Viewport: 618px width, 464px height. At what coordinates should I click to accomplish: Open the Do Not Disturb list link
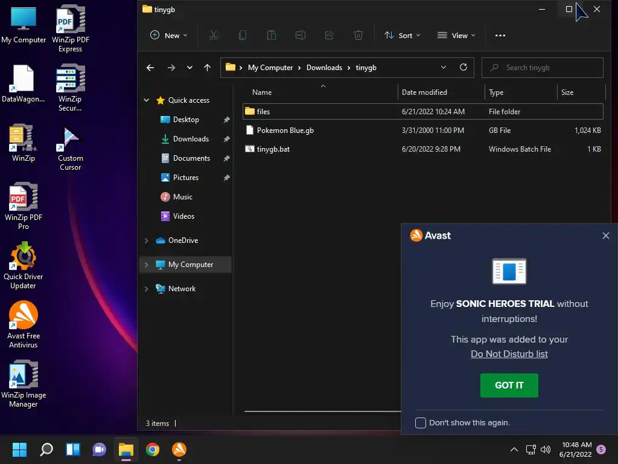pos(509,354)
